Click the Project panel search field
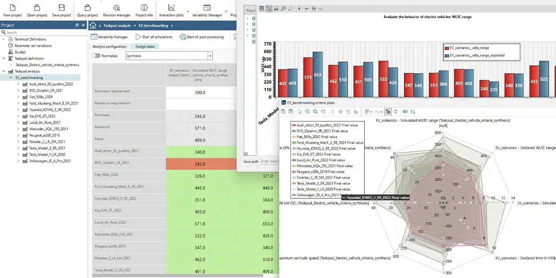Viewport: 556px width, 278px height. pos(42,32)
